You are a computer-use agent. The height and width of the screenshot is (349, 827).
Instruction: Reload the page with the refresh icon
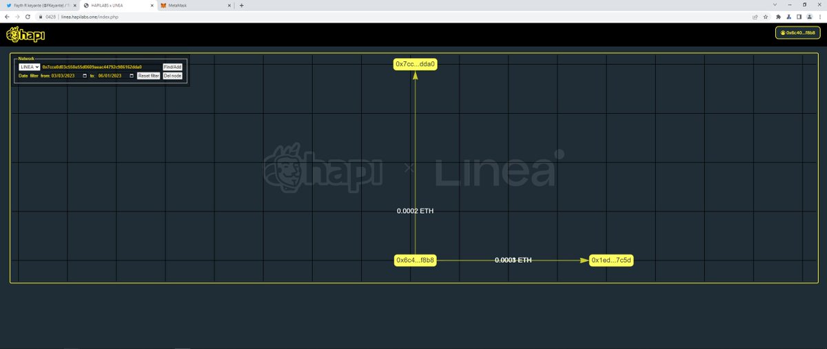pos(27,17)
